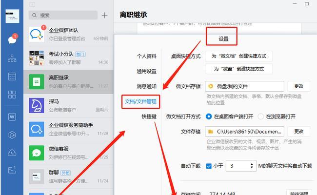Open the hexagon WeDrive icon in sidebar

pos(12,135)
